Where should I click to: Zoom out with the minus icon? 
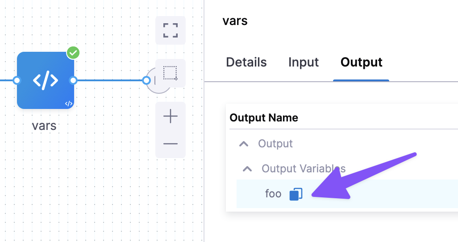(x=171, y=144)
